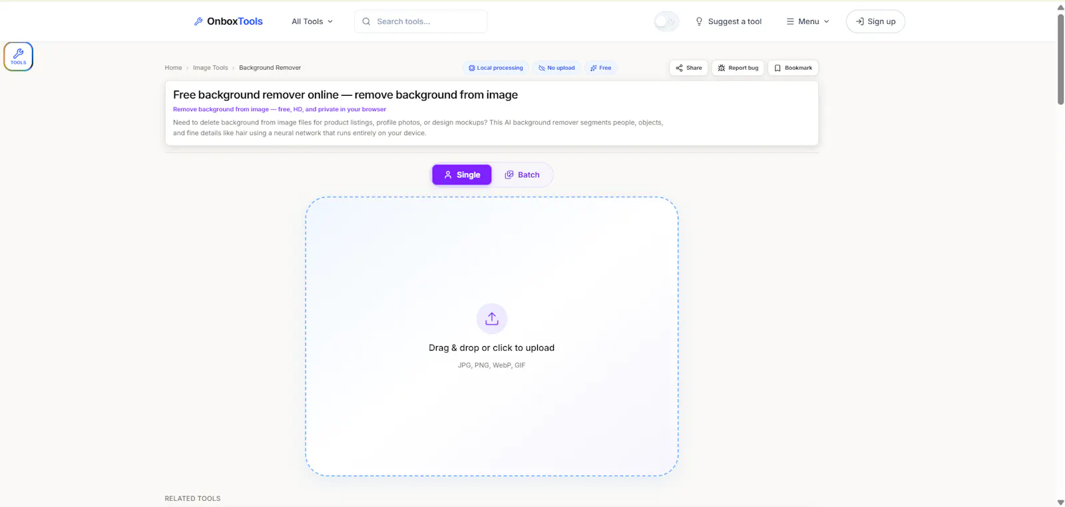Click the upload arrow icon in the drop zone
Screen dimensions: 1065x507
492,319
